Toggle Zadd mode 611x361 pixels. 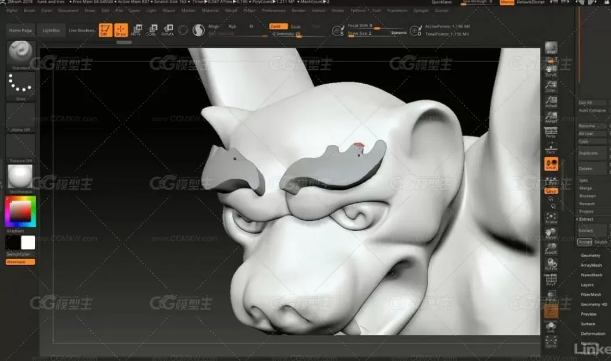[278, 27]
